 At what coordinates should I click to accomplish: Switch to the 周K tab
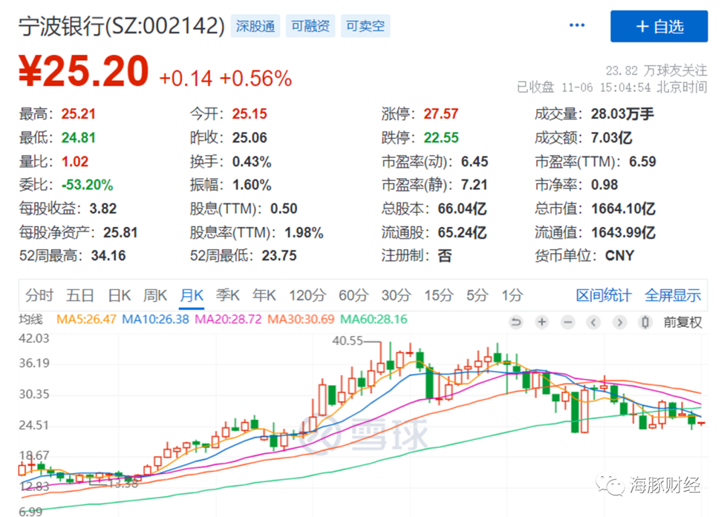tap(155, 295)
